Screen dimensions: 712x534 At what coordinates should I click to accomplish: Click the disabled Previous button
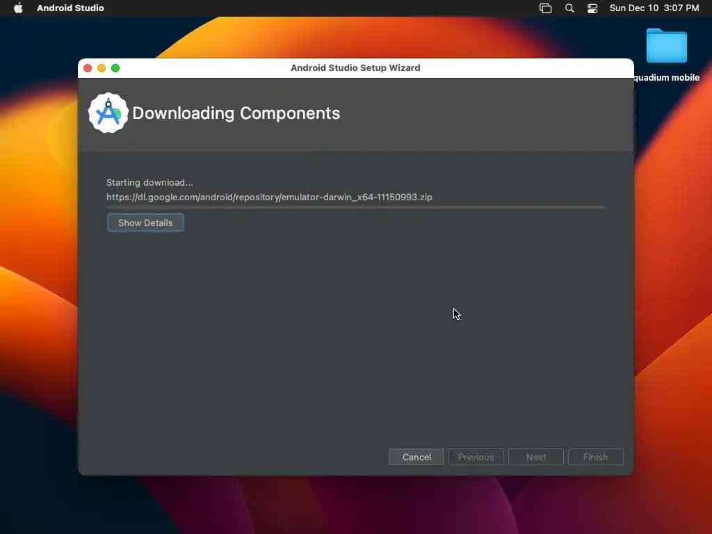coord(476,457)
